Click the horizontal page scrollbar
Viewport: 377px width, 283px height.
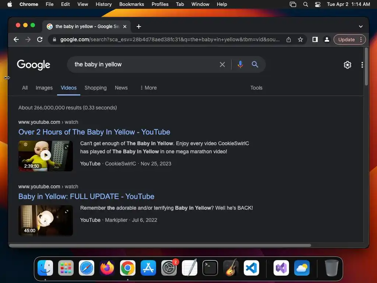pos(160,245)
